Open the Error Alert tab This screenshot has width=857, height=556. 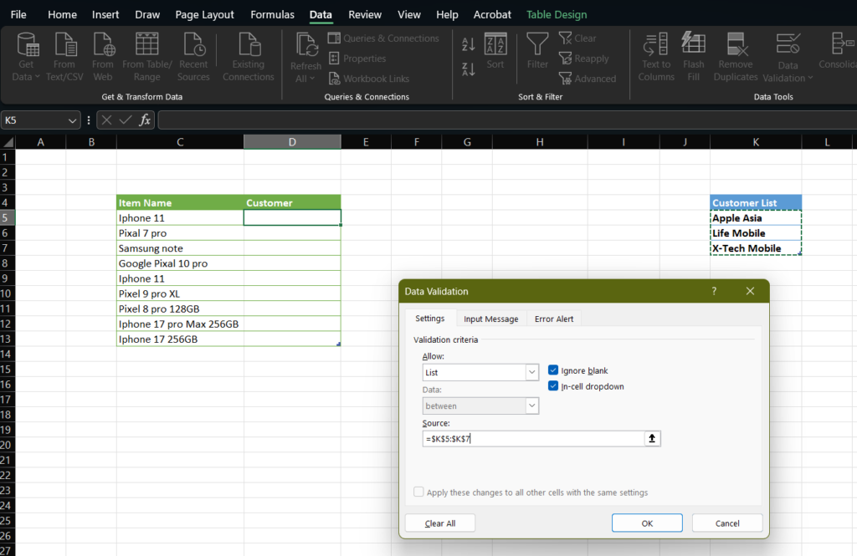coord(554,319)
